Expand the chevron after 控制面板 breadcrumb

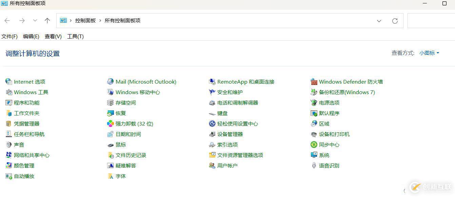click(x=100, y=21)
